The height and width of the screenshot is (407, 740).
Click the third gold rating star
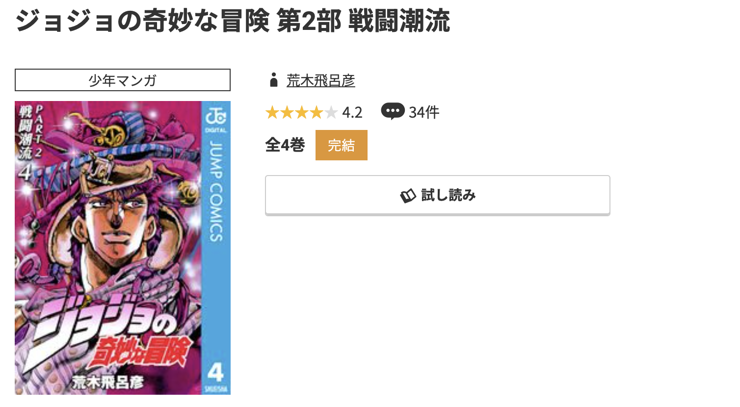[302, 113]
